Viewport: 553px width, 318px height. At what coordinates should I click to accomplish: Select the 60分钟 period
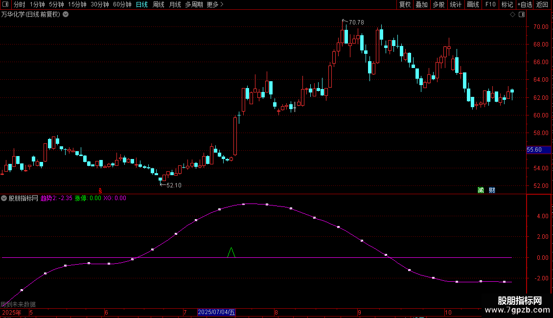pyautogui.click(x=122, y=4)
